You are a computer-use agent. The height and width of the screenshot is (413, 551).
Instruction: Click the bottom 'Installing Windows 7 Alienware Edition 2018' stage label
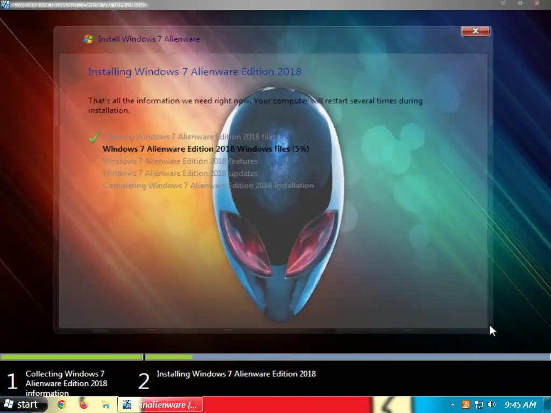[236, 374]
